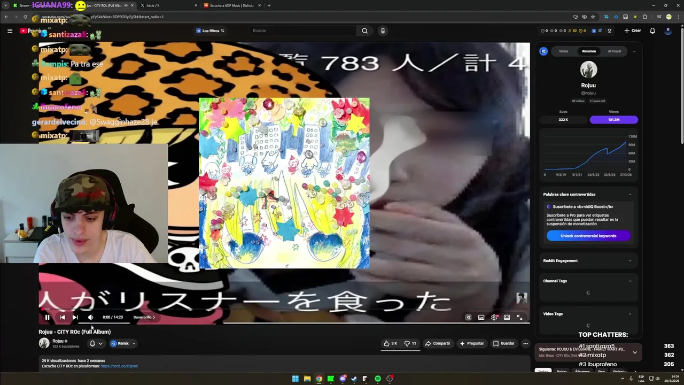Open the Crear create menu
Viewport: 684px width, 385px height.
pos(633,30)
